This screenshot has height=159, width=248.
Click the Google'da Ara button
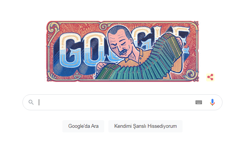pyautogui.click(x=83, y=126)
